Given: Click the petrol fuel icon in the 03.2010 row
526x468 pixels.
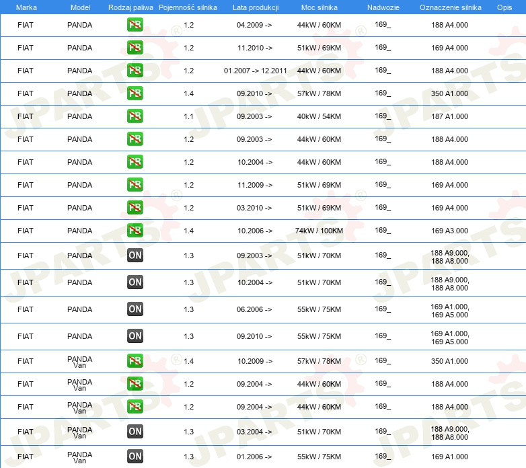Looking at the screenshot, I should tap(135, 208).
